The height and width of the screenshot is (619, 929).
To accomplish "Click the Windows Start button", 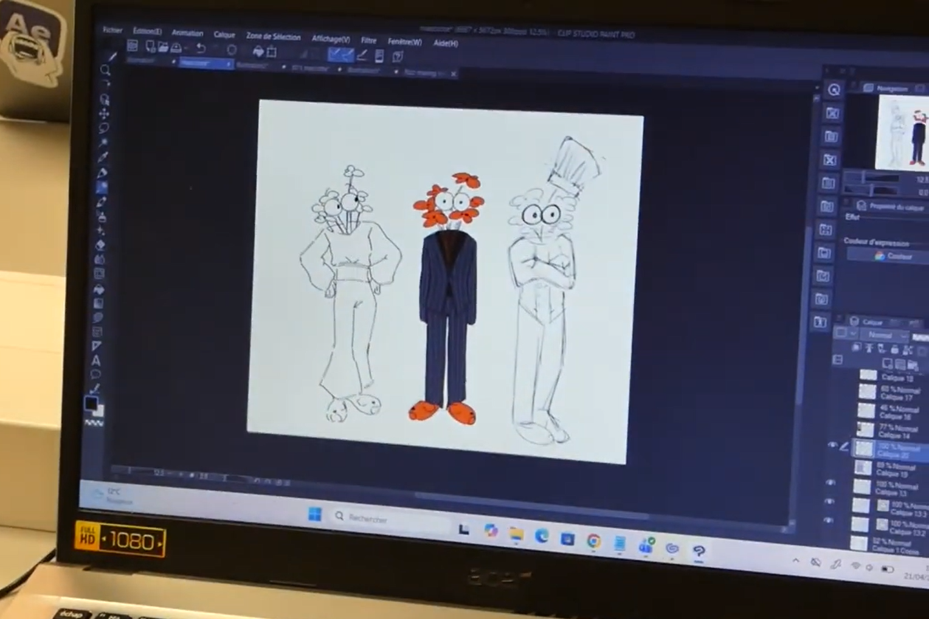I will [315, 514].
